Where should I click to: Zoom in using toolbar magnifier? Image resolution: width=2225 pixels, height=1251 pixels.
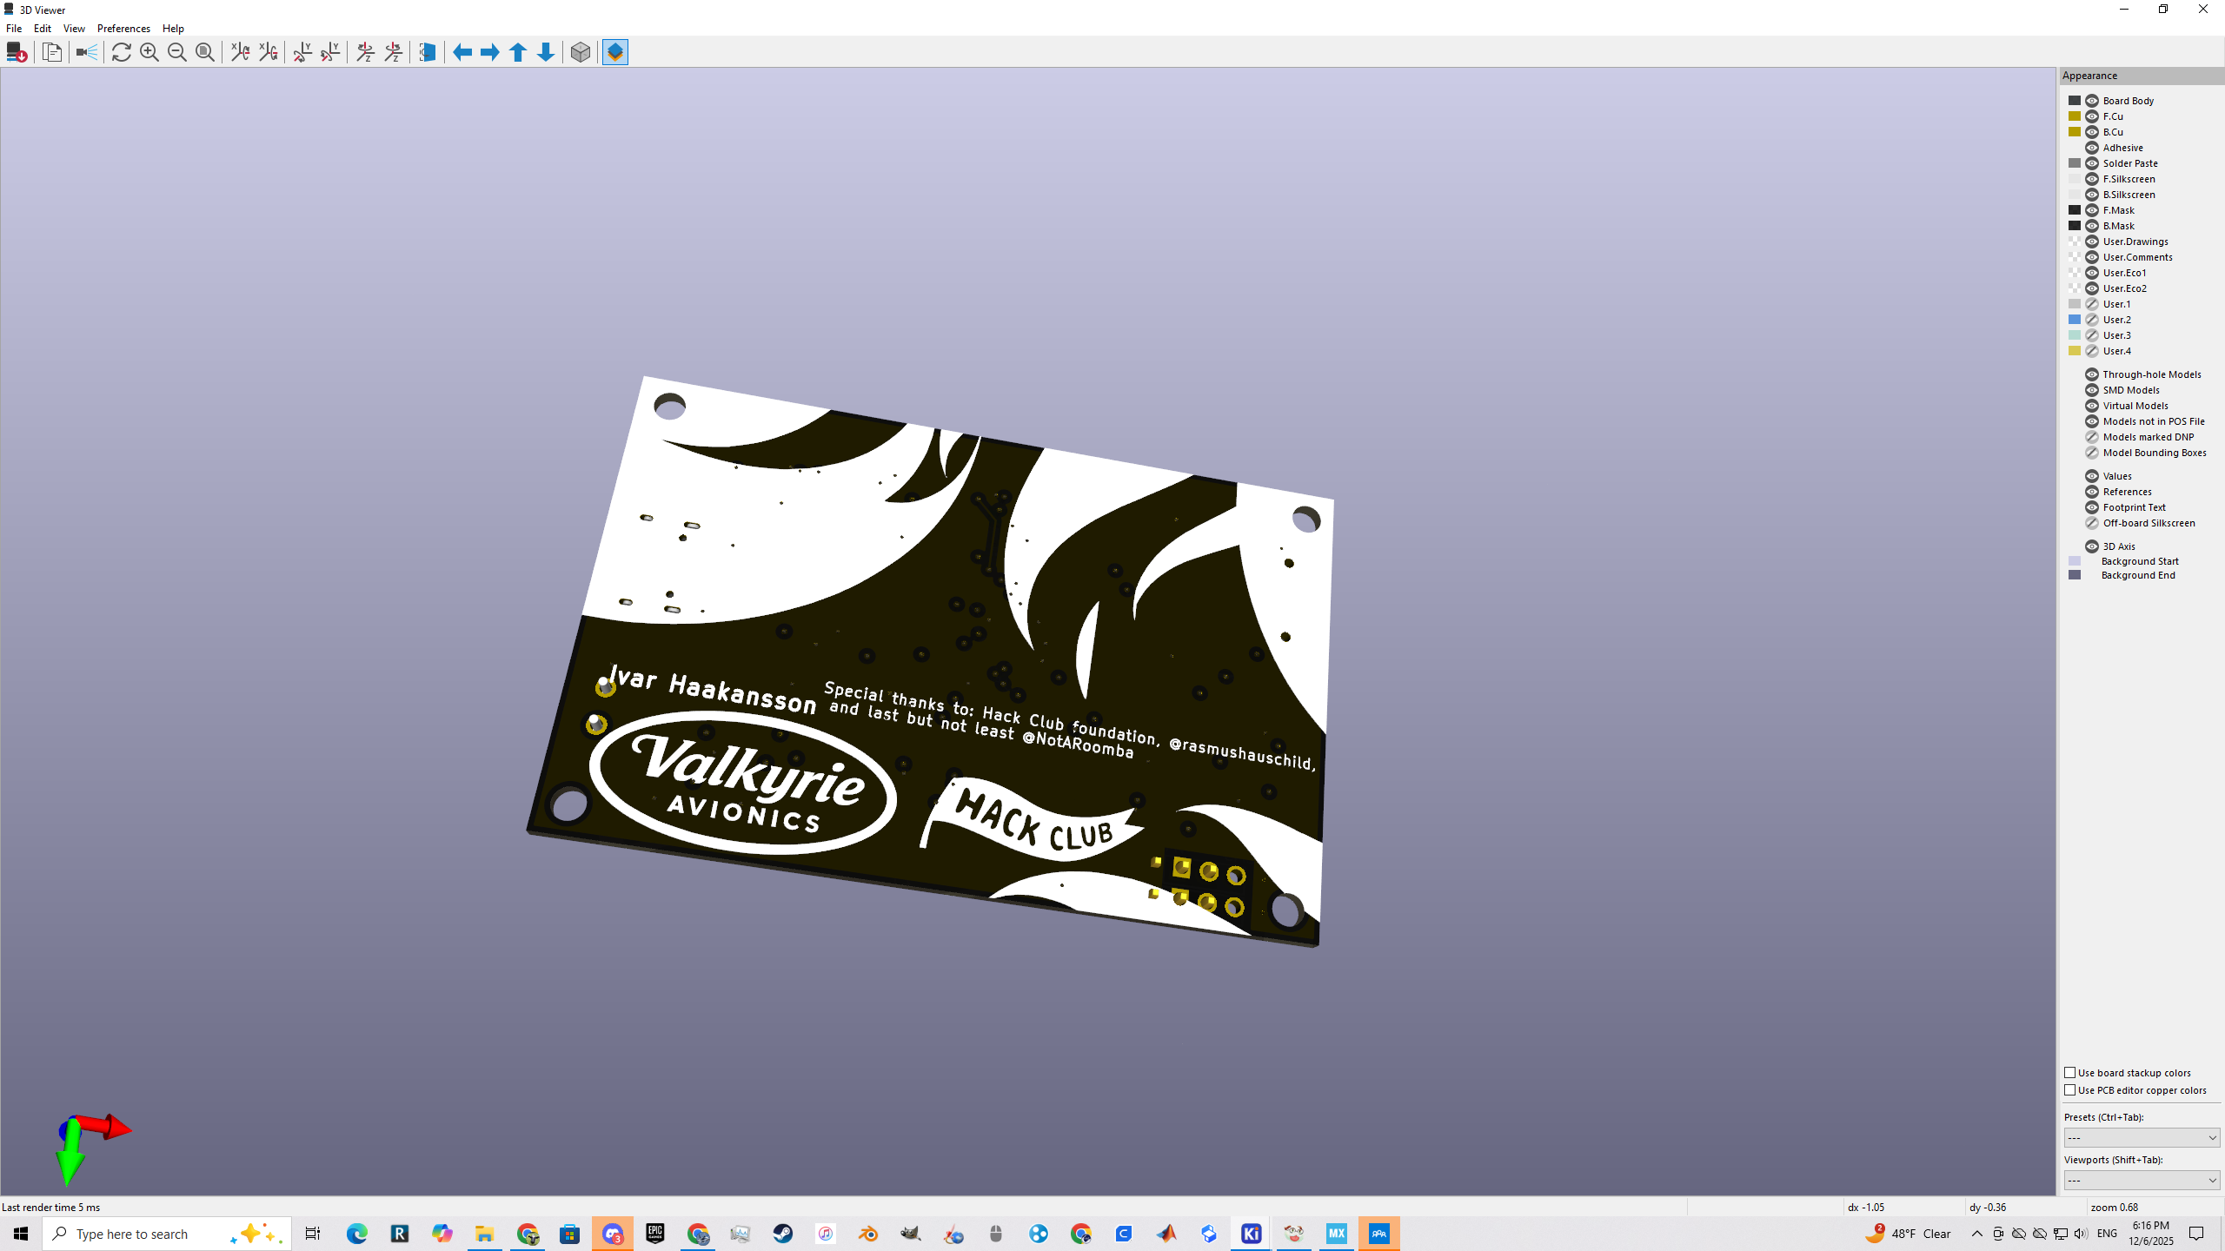click(x=149, y=53)
